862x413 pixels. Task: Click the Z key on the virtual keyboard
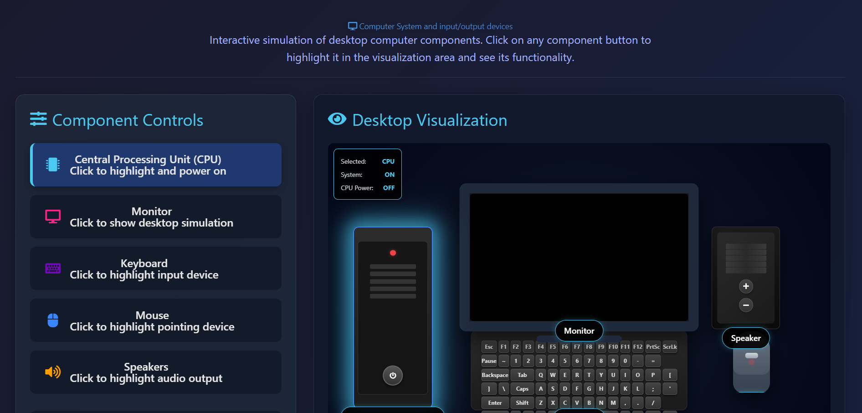[x=541, y=403]
